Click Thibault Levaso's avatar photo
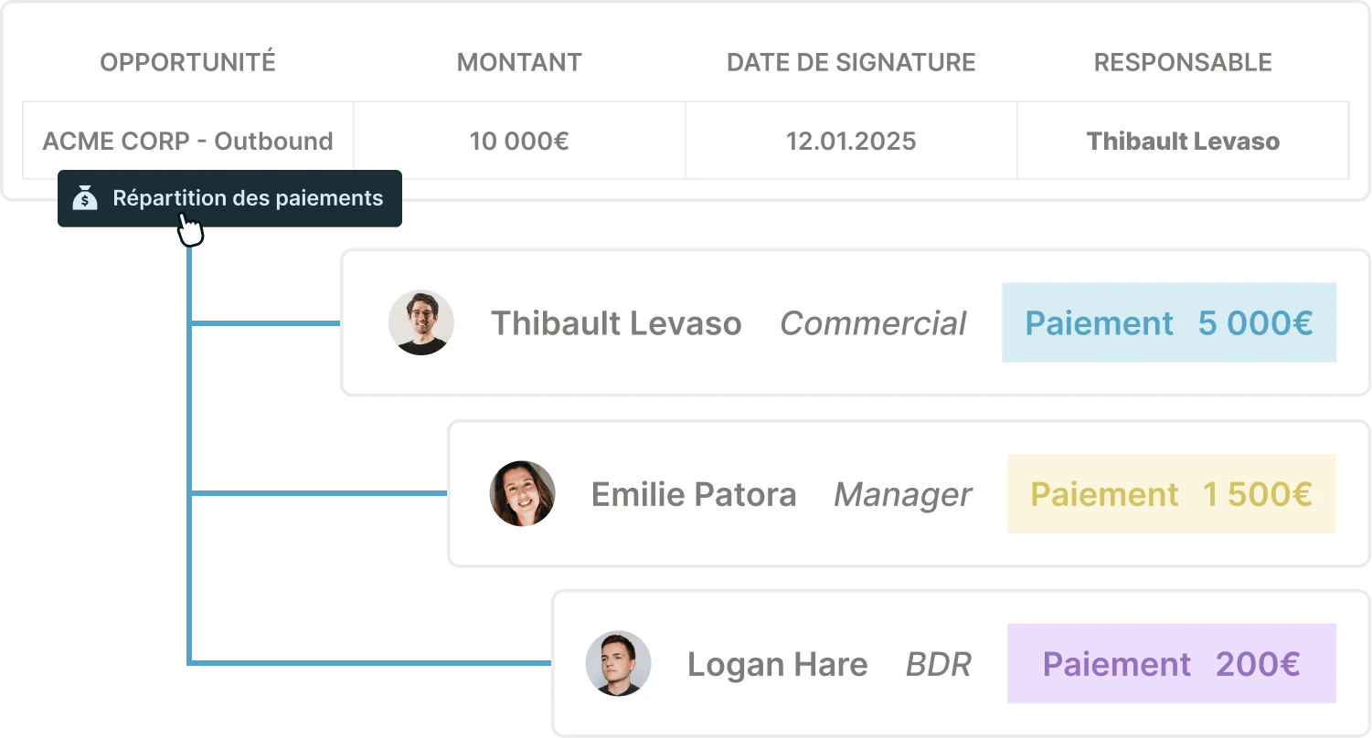Viewport: 1372px width, 738px height. point(421,322)
